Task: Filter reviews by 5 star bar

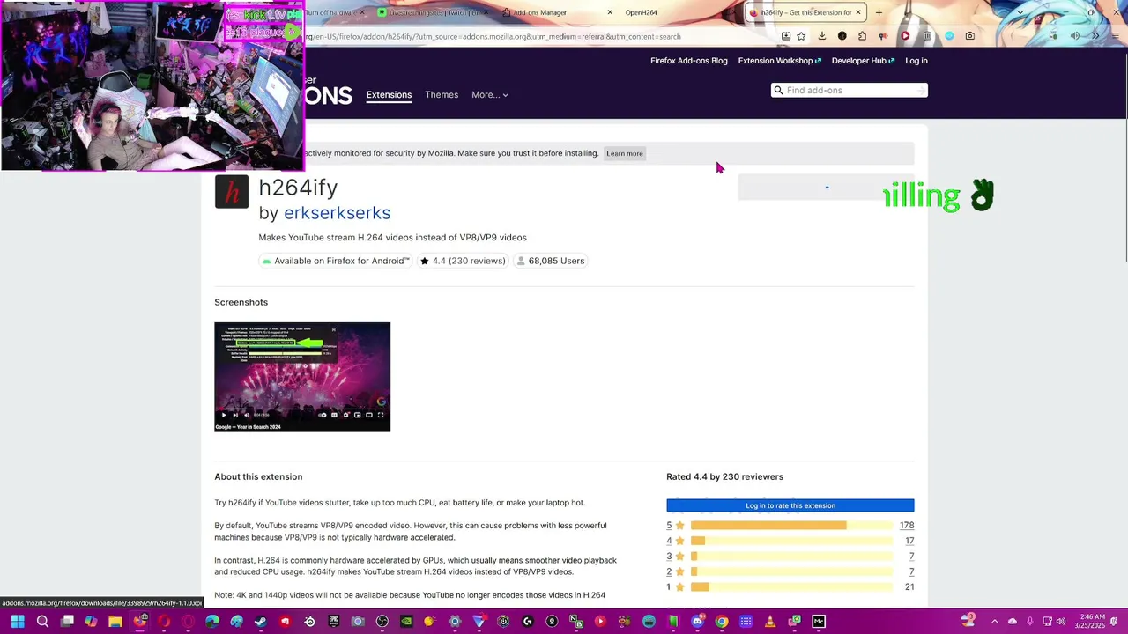Action: click(x=791, y=526)
